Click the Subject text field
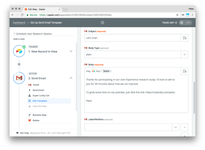 pos(133,38)
